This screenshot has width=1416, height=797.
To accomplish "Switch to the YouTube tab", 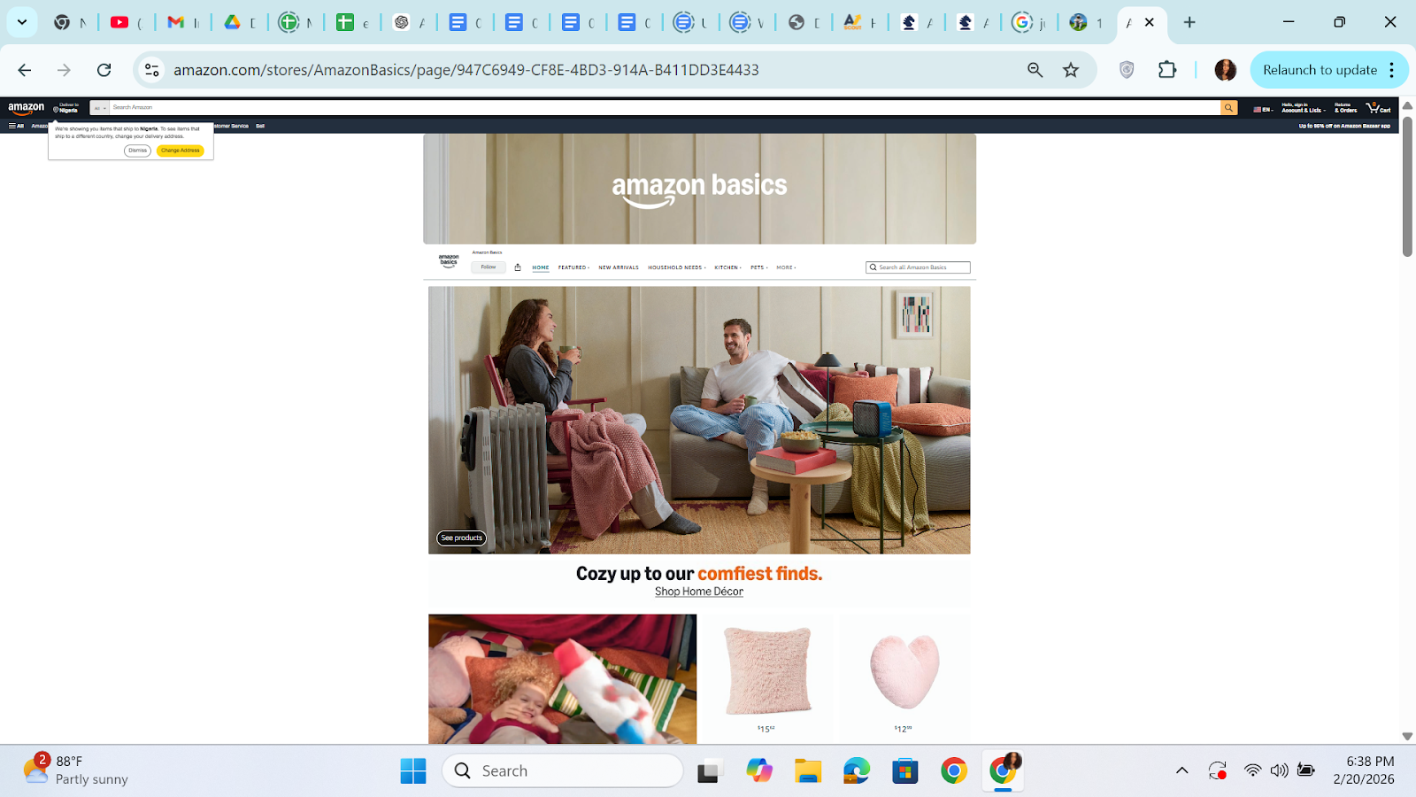I will click(x=127, y=22).
